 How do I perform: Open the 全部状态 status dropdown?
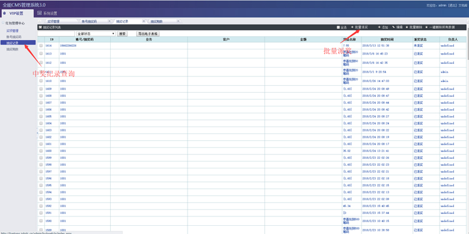pyautogui.click(x=96, y=34)
